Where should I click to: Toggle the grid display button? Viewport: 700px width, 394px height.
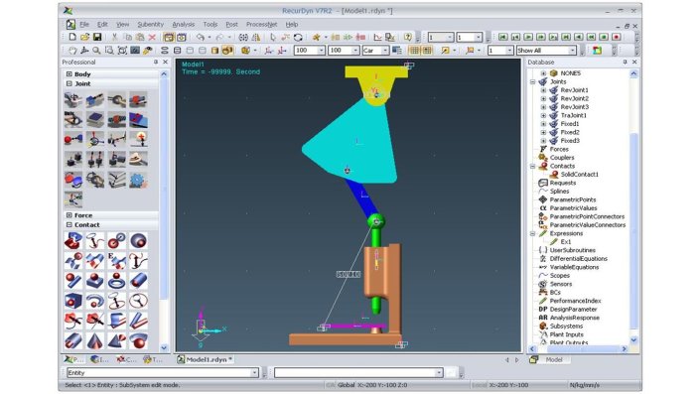tap(414, 51)
